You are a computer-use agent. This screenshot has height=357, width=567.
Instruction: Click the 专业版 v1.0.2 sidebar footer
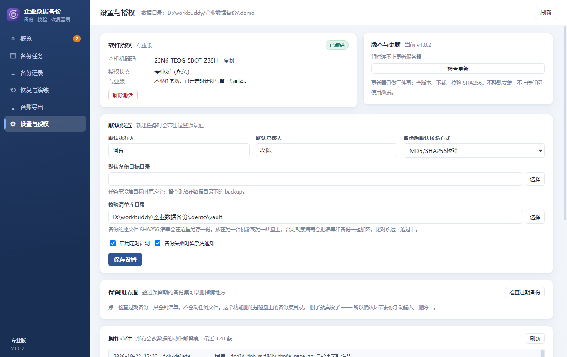18,344
